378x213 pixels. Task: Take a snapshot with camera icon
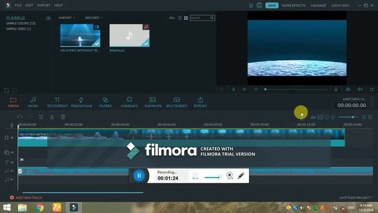348,89
